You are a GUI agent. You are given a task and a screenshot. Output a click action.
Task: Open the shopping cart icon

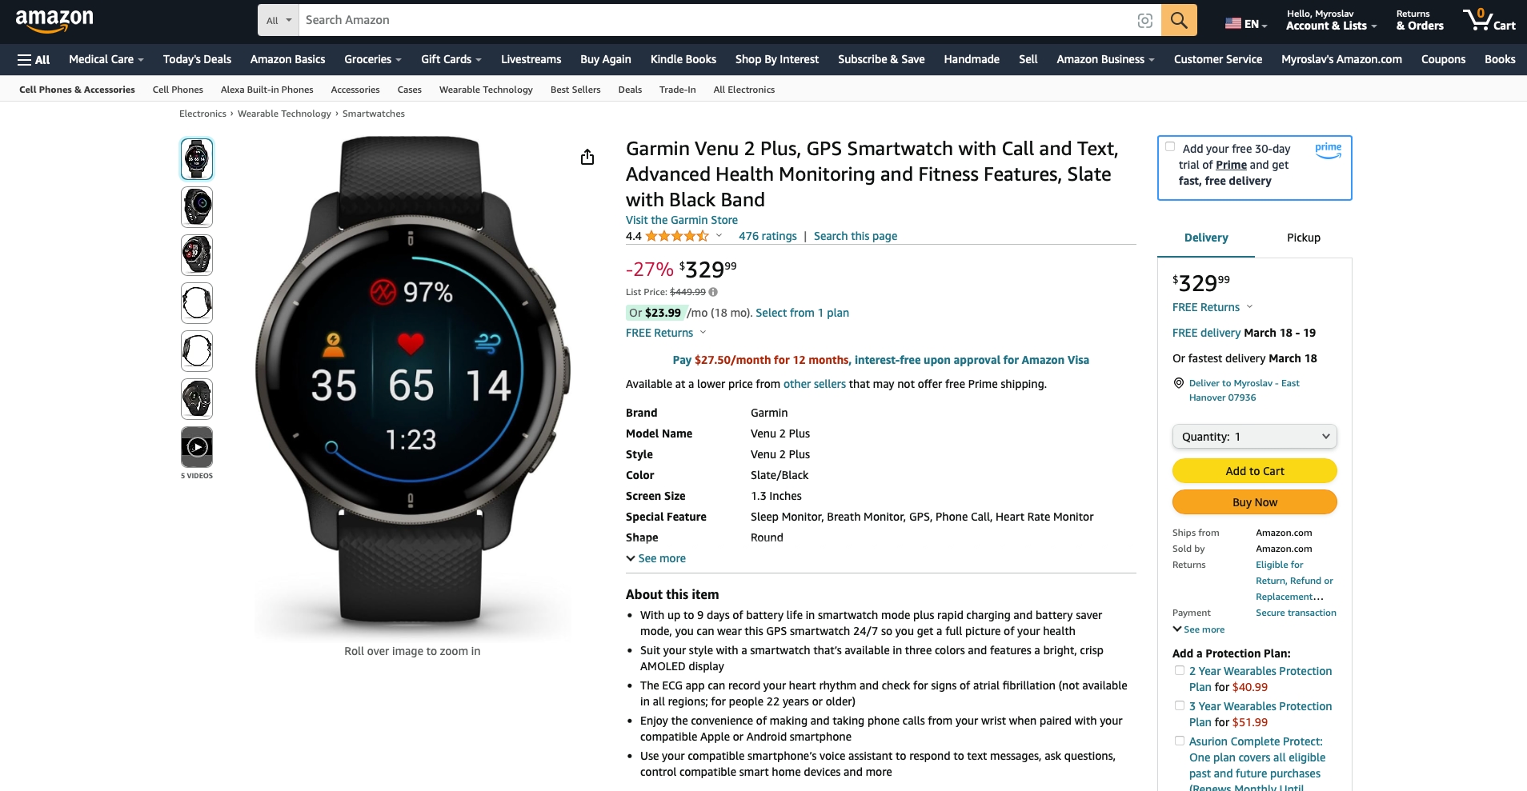coord(1489,20)
